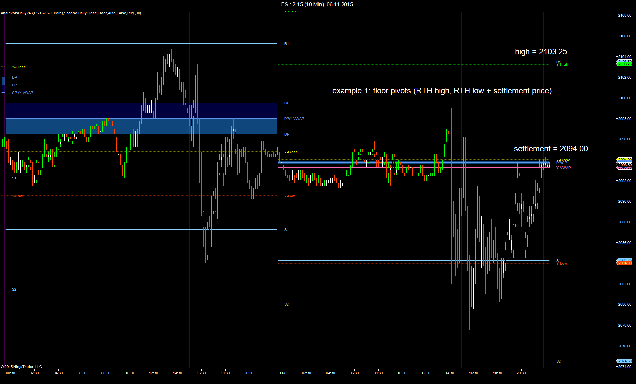Click the ES 12-15 chart title
The height and width of the screenshot is (384, 636).
point(317,4)
